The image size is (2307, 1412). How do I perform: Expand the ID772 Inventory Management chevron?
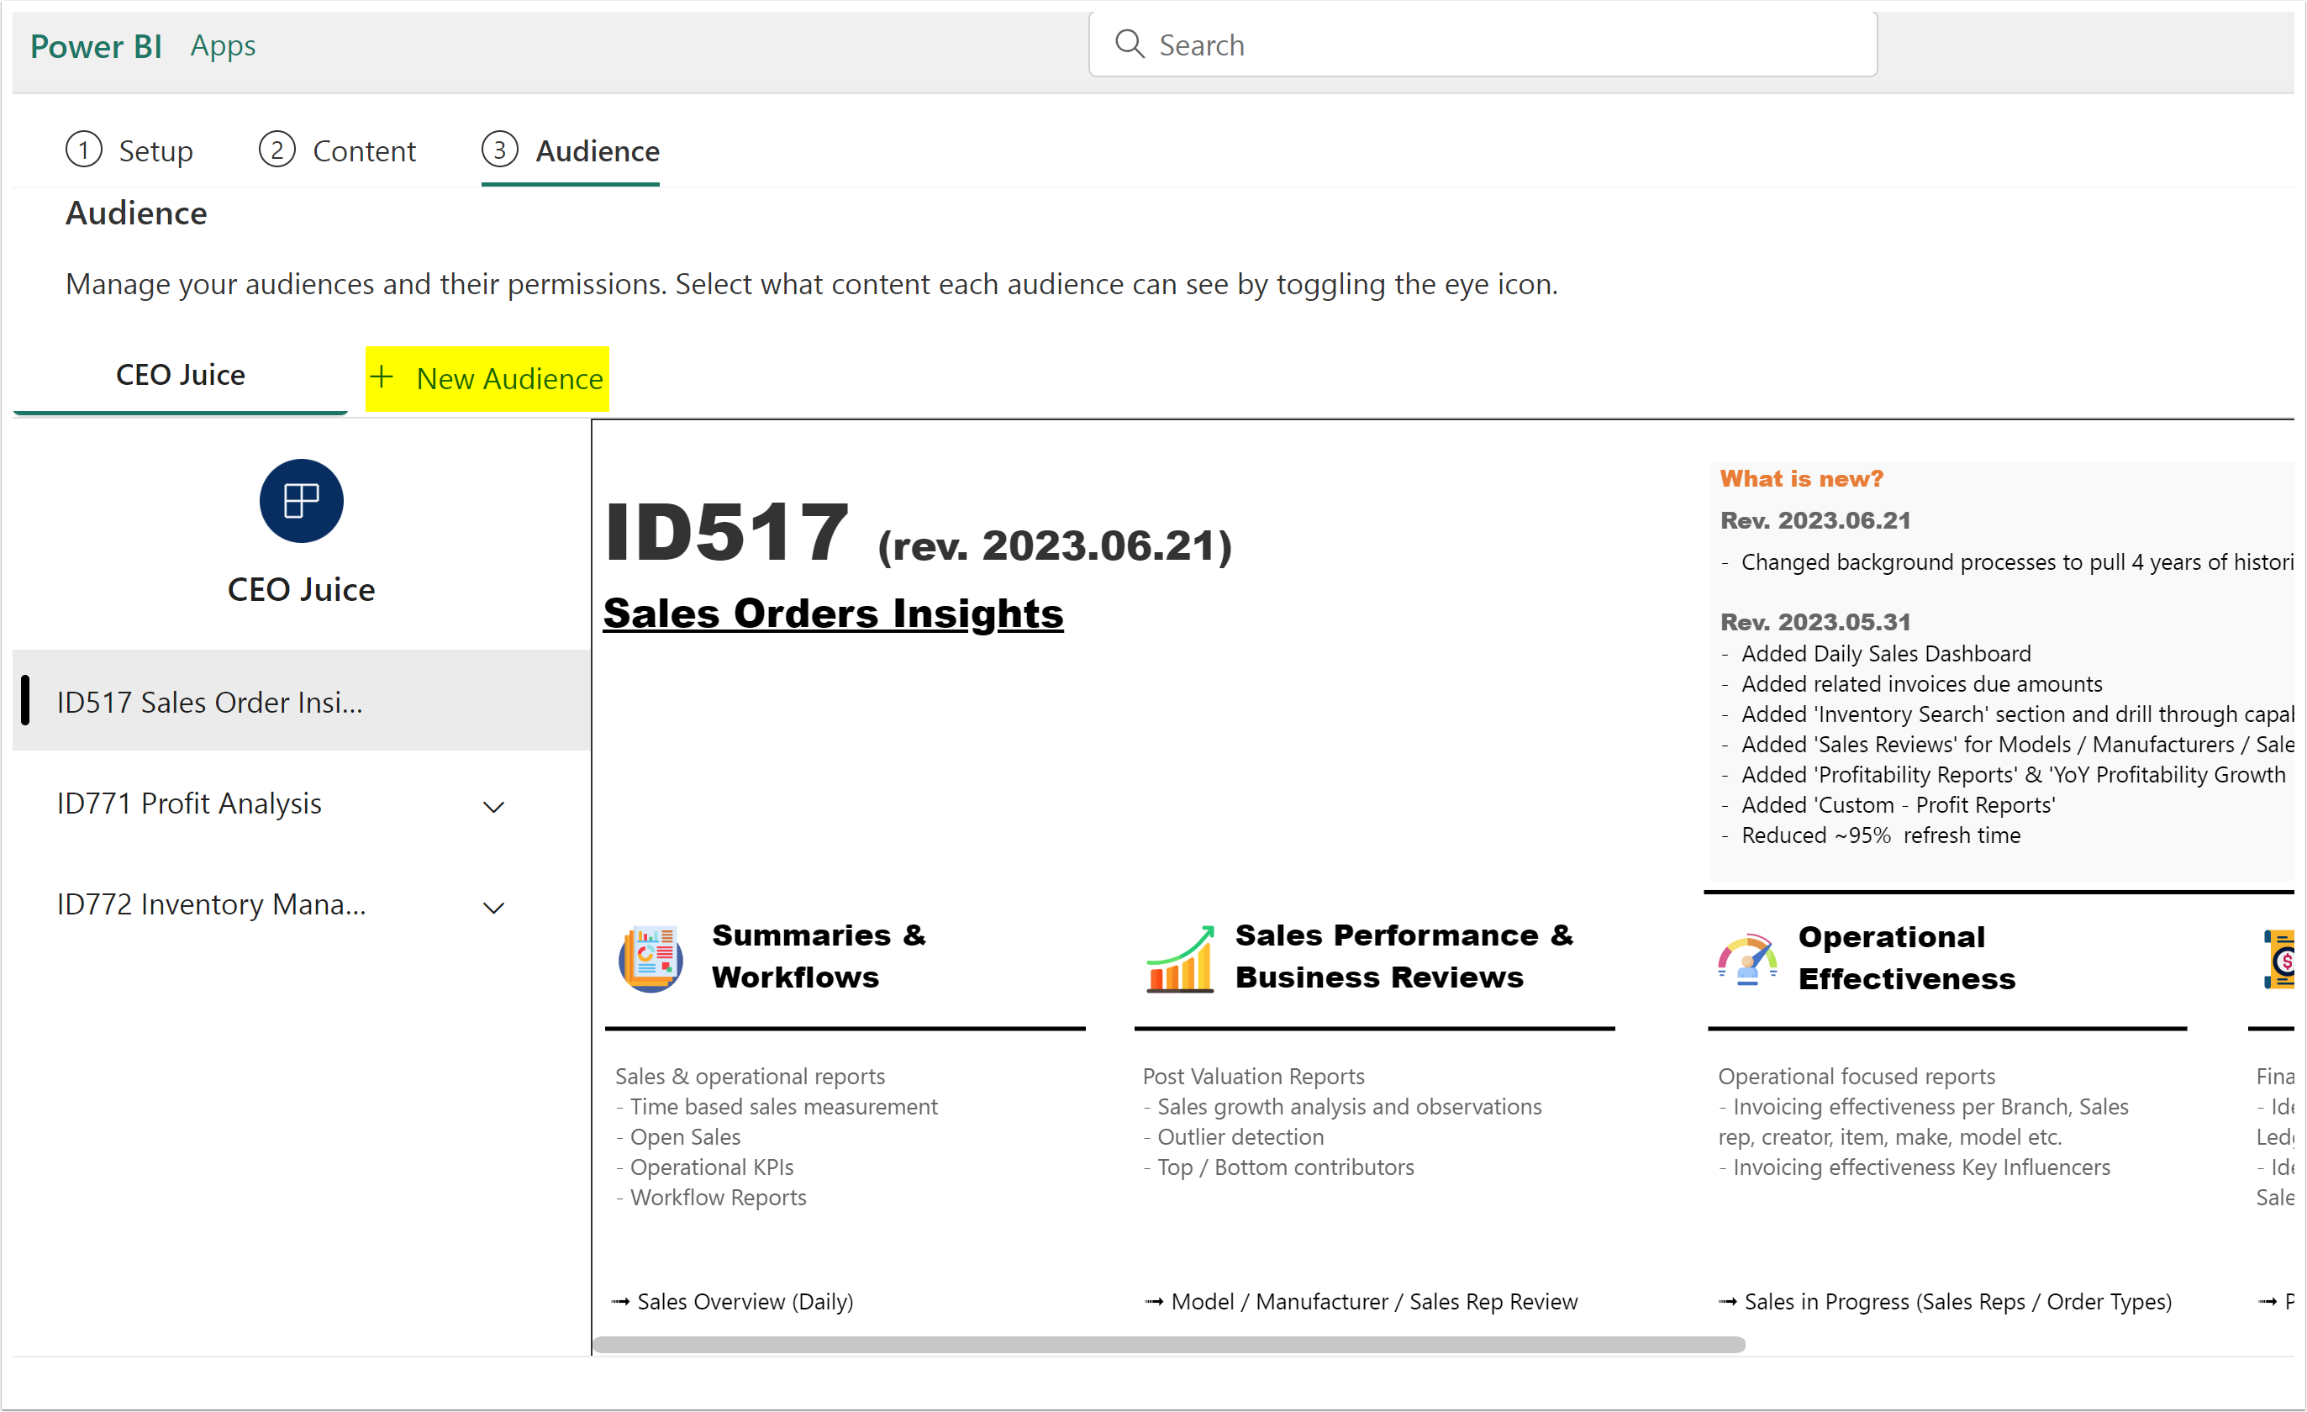493,908
